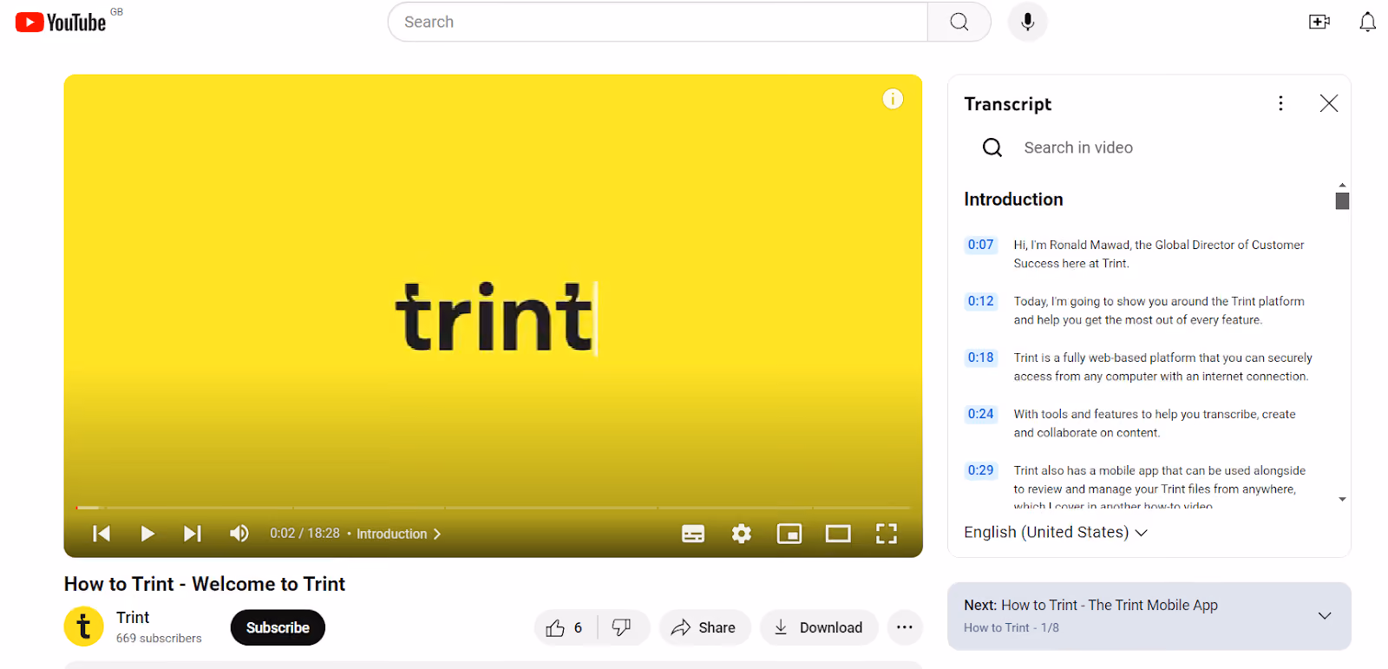
Task: Click the search magnifier button
Action: pos(959,22)
